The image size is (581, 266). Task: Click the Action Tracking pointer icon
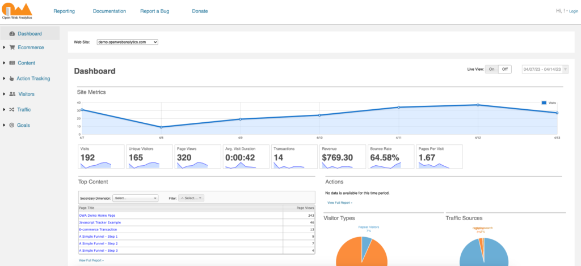pyautogui.click(x=11, y=78)
